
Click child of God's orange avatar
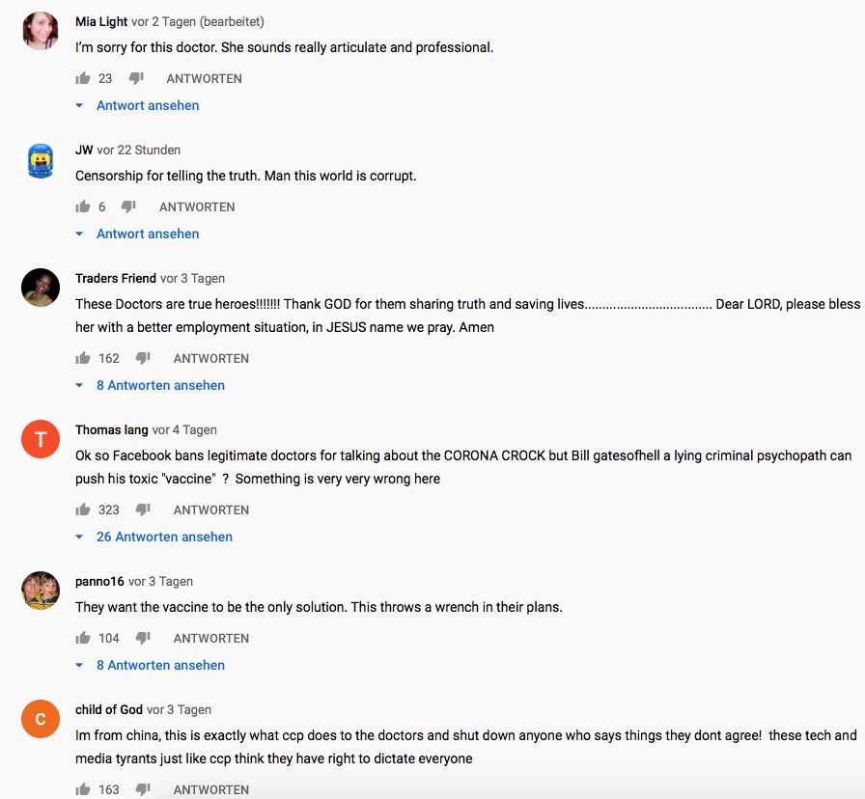[x=41, y=719]
